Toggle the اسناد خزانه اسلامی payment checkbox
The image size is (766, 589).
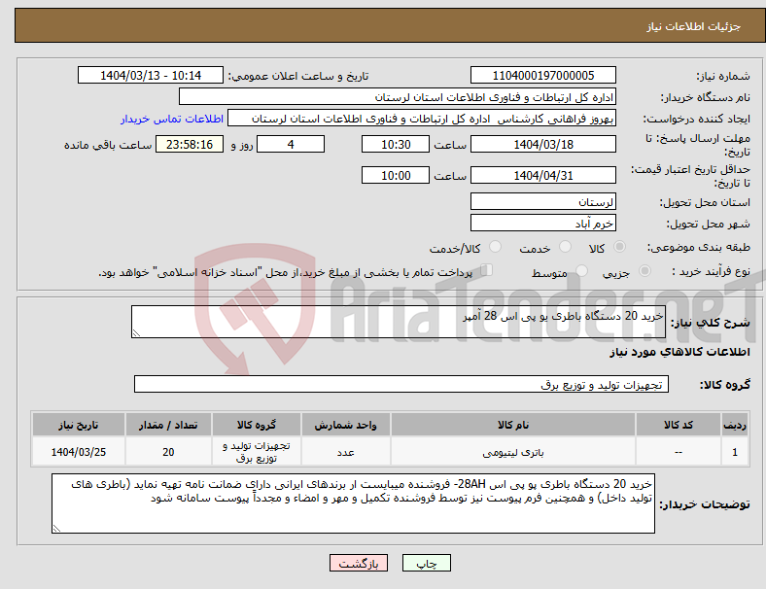(487, 270)
